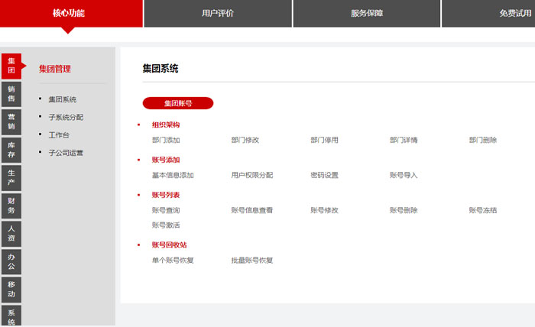This screenshot has height=327, width=535.
Task: Open the 销售 sidebar tab
Action: pos(11,94)
